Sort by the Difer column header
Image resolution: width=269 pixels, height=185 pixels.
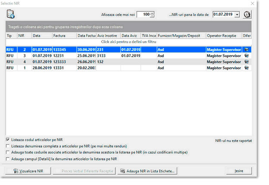pos(247,36)
